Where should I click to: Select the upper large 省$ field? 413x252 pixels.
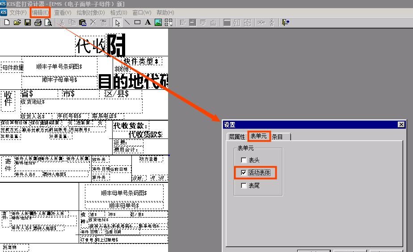tap(39, 94)
